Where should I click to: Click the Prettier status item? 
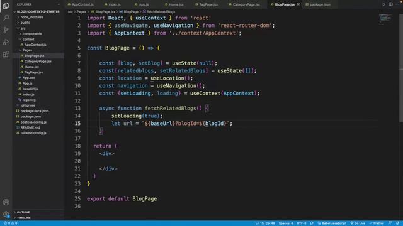click(x=377, y=223)
